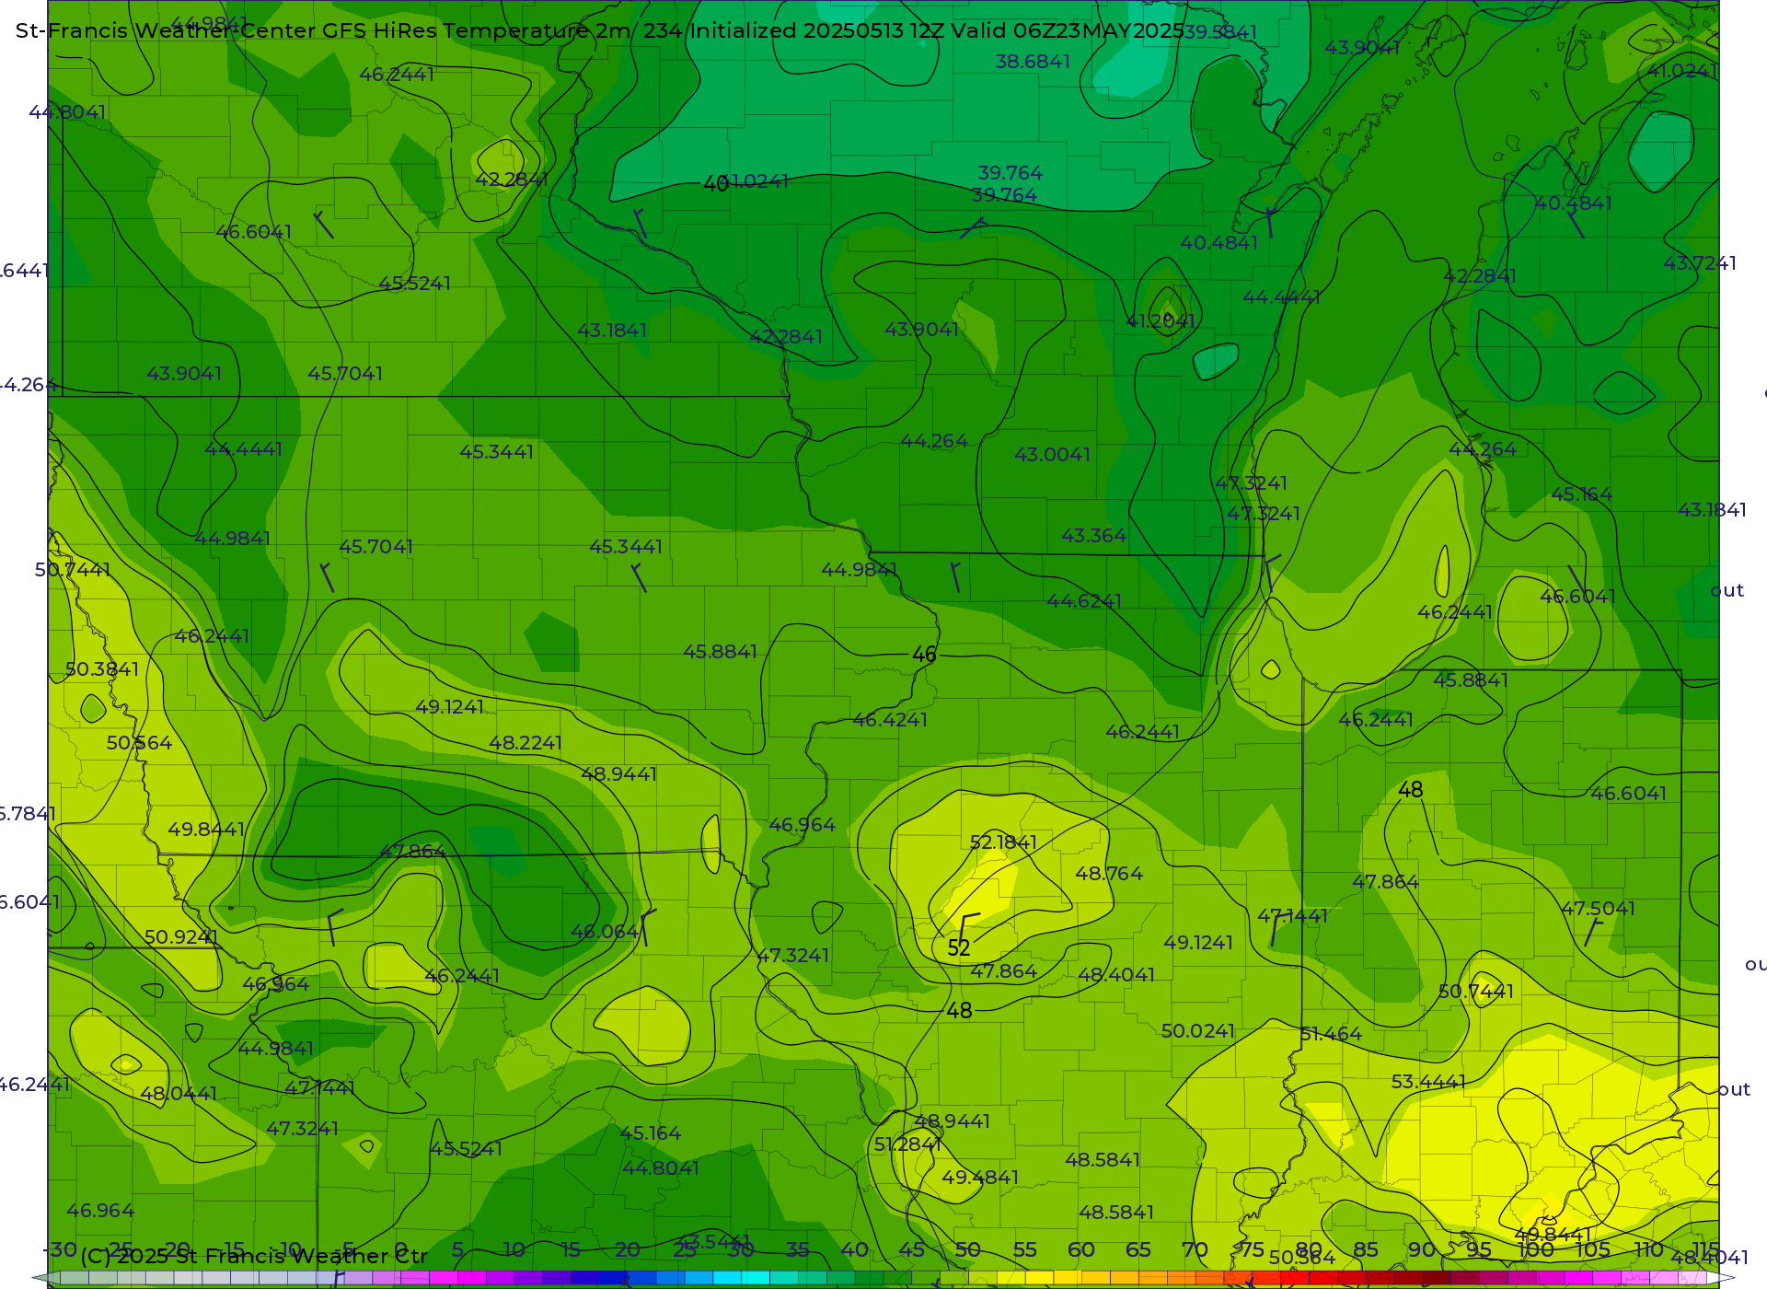The width and height of the screenshot is (1767, 1289).
Task: Click the 46.064 temperature label
Action: click(x=605, y=932)
